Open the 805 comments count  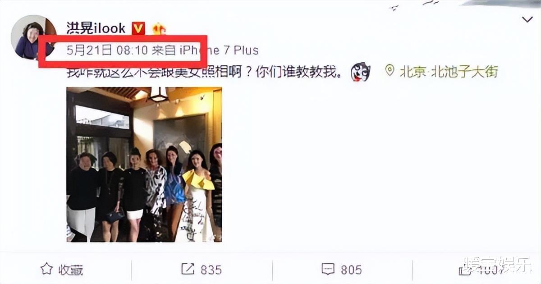coord(351,270)
